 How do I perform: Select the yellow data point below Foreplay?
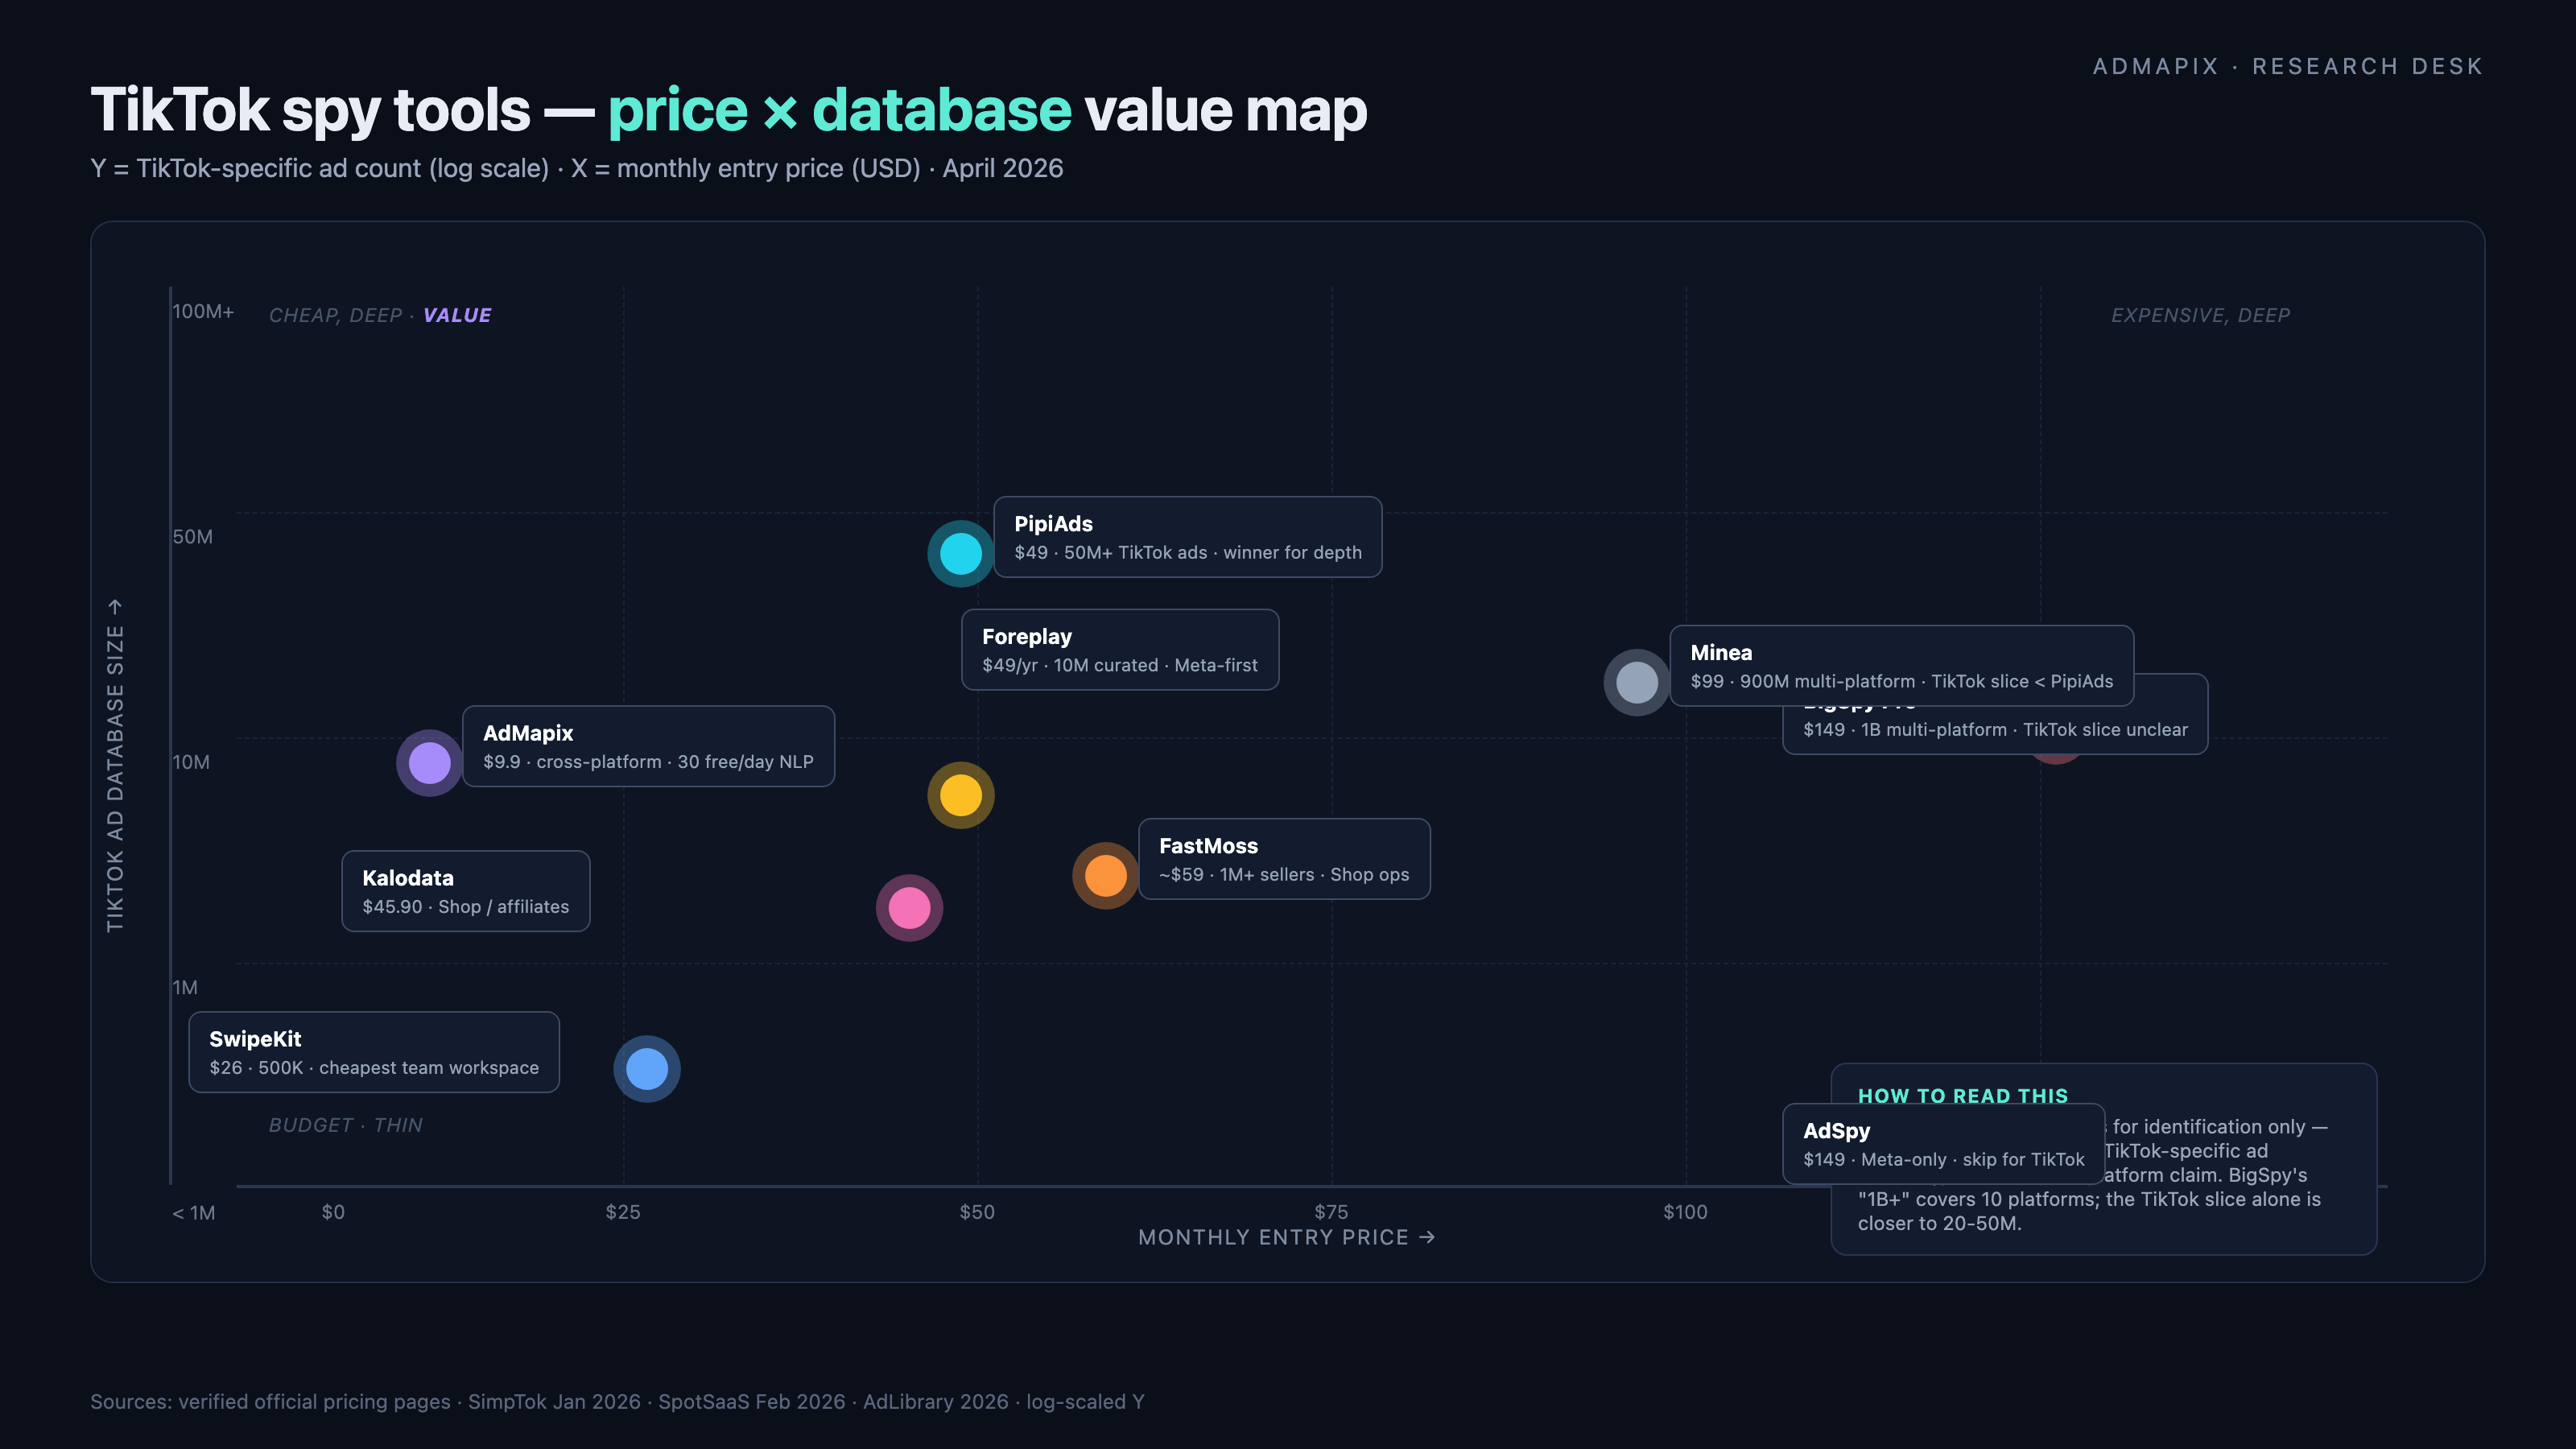pos(960,795)
